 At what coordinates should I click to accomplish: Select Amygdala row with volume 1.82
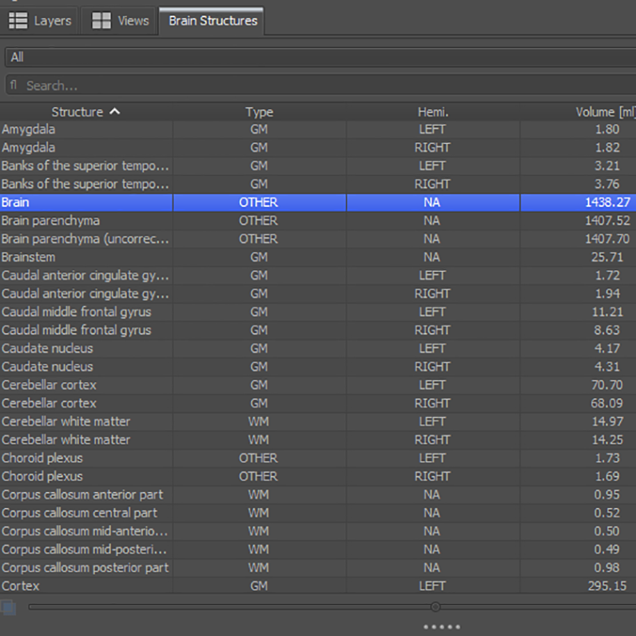coord(318,148)
